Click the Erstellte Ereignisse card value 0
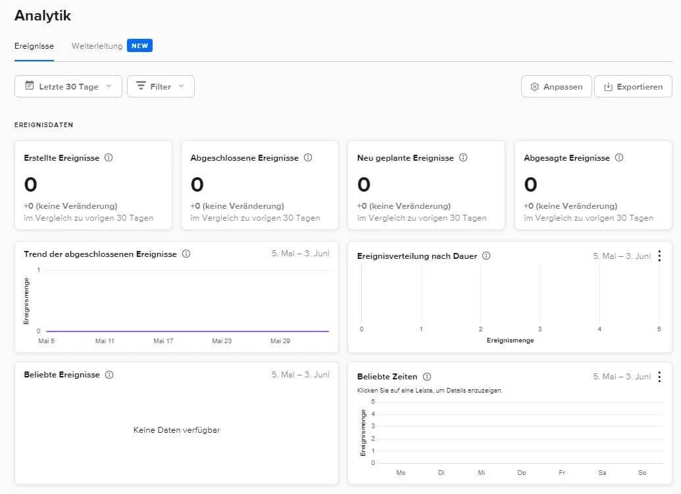 tap(30, 184)
